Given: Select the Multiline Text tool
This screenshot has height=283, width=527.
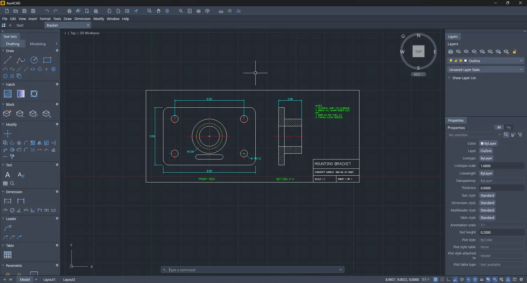Looking at the screenshot, I should (x=8, y=175).
